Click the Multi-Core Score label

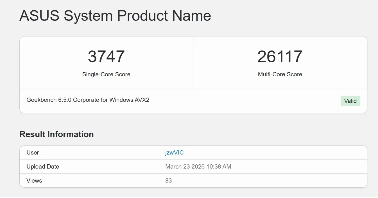tap(280, 74)
